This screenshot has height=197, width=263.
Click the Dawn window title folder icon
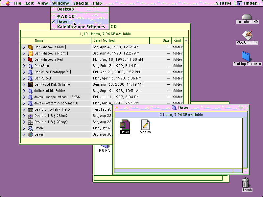click(174, 108)
